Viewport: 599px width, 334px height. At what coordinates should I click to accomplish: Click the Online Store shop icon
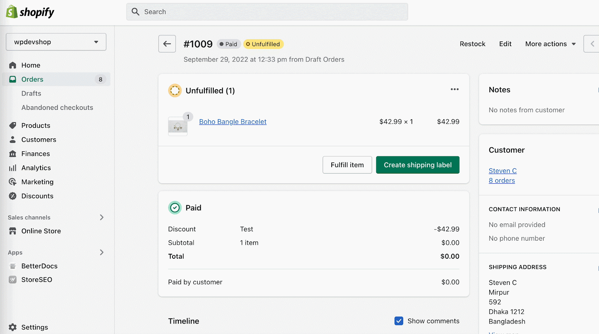tap(13, 231)
